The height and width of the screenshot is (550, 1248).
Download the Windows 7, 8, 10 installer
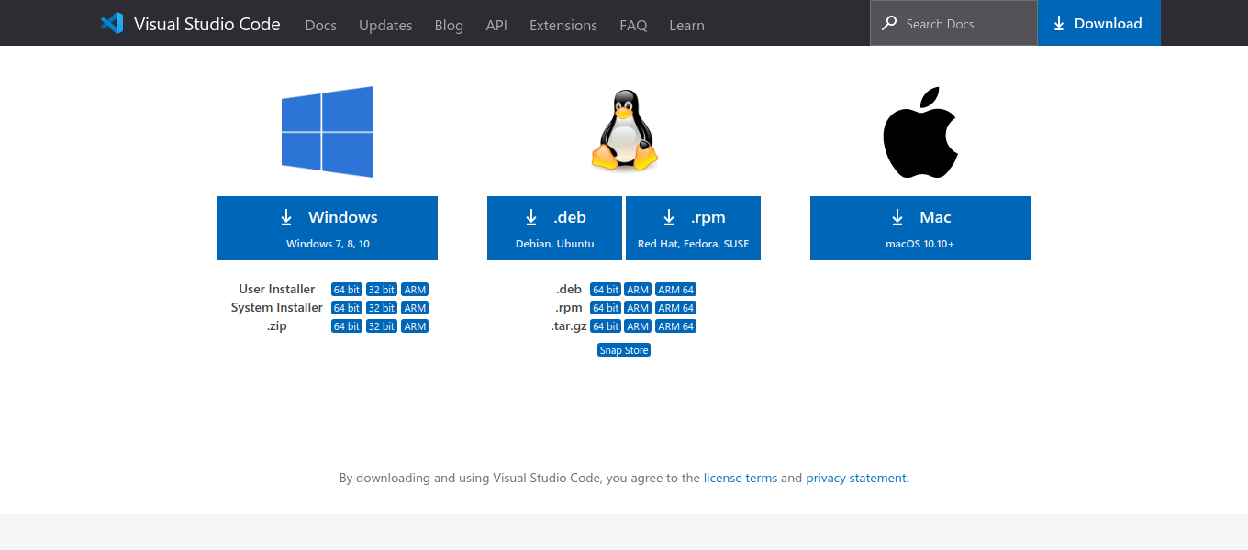[327, 227]
